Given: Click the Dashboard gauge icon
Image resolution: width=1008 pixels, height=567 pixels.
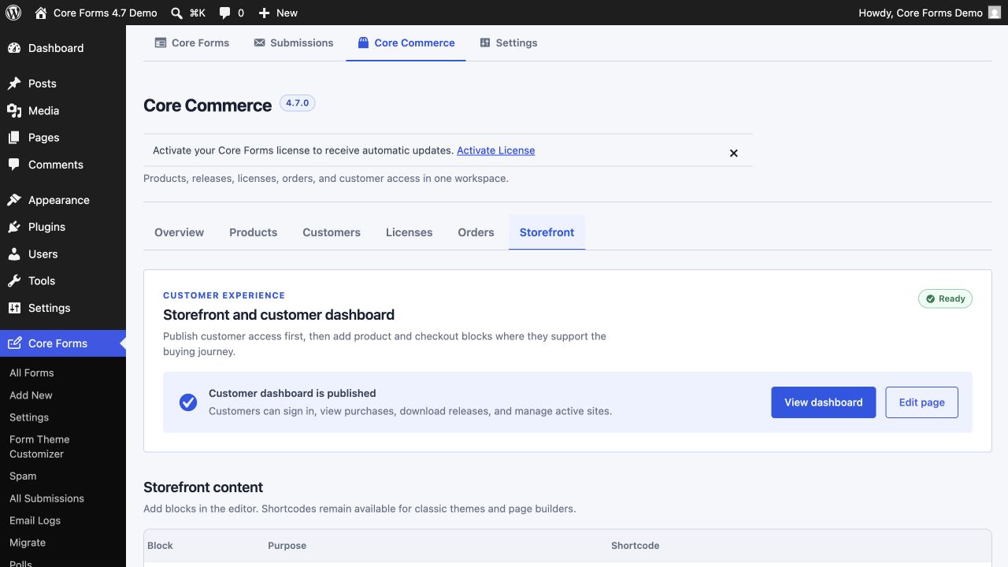Looking at the screenshot, I should [x=14, y=48].
